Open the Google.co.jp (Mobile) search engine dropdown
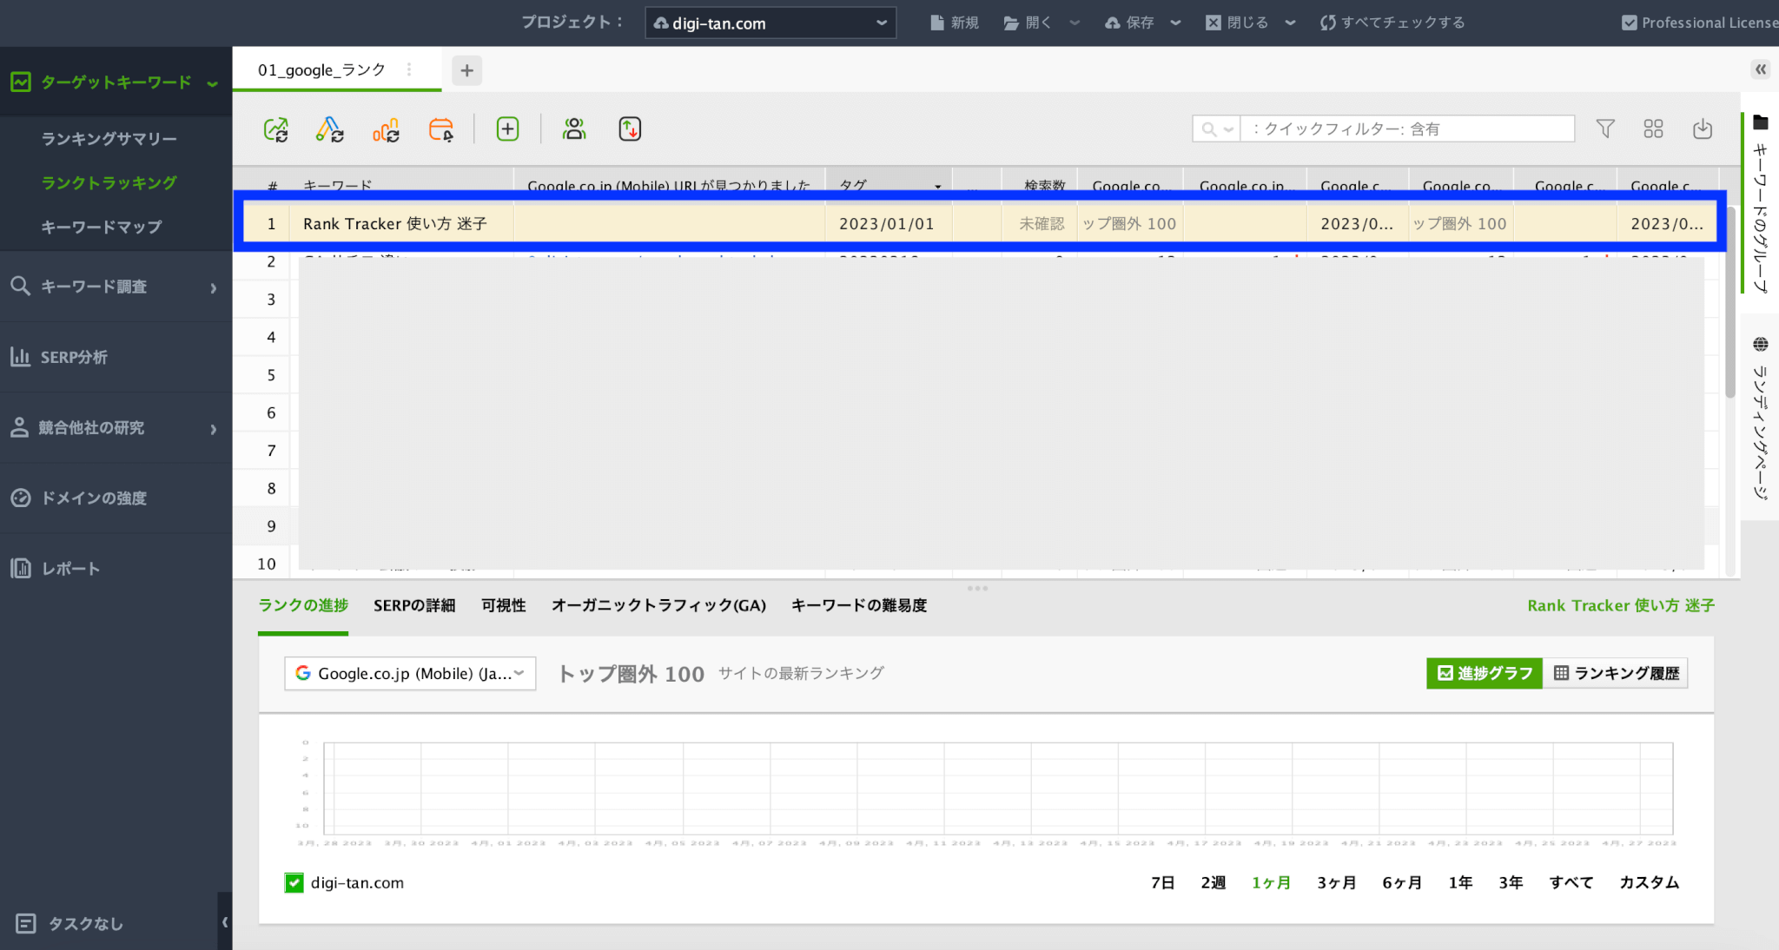This screenshot has width=1779, height=950. coord(410,673)
